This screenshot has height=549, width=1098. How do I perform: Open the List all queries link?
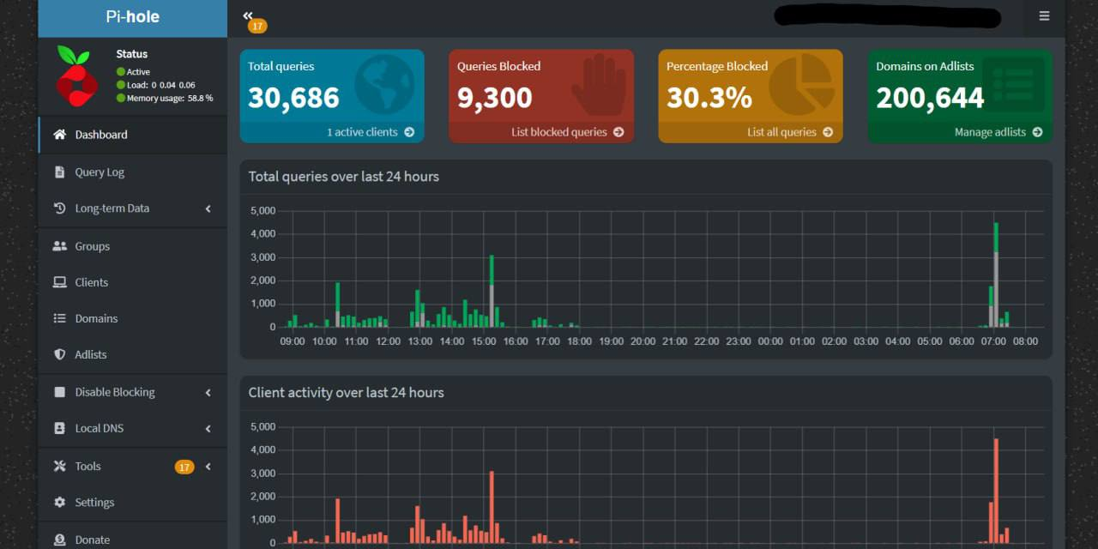click(789, 132)
